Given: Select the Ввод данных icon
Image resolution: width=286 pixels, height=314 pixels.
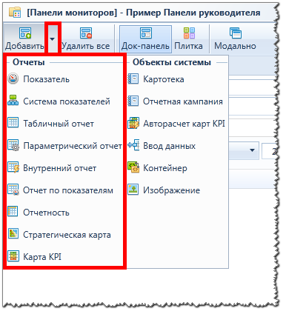Looking at the screenshot, I should (x=133, y=145).
